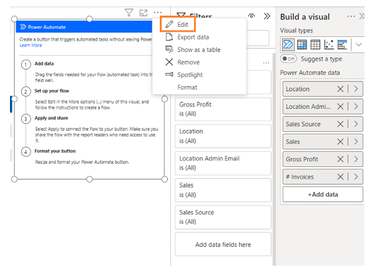This screenshot has height=275, width=372.
Task: Click the Apply and share heading
Action: pyautogui.click(x=51, y=118)
